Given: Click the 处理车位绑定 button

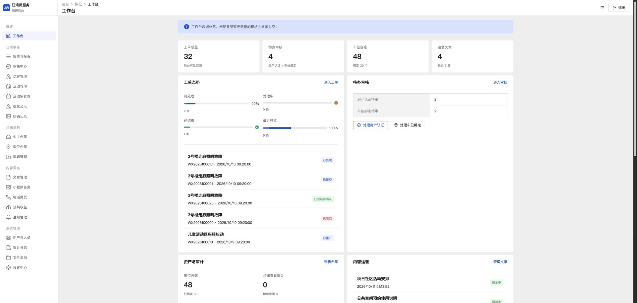Looking at the screenshot, I should (x=407, y=125).
